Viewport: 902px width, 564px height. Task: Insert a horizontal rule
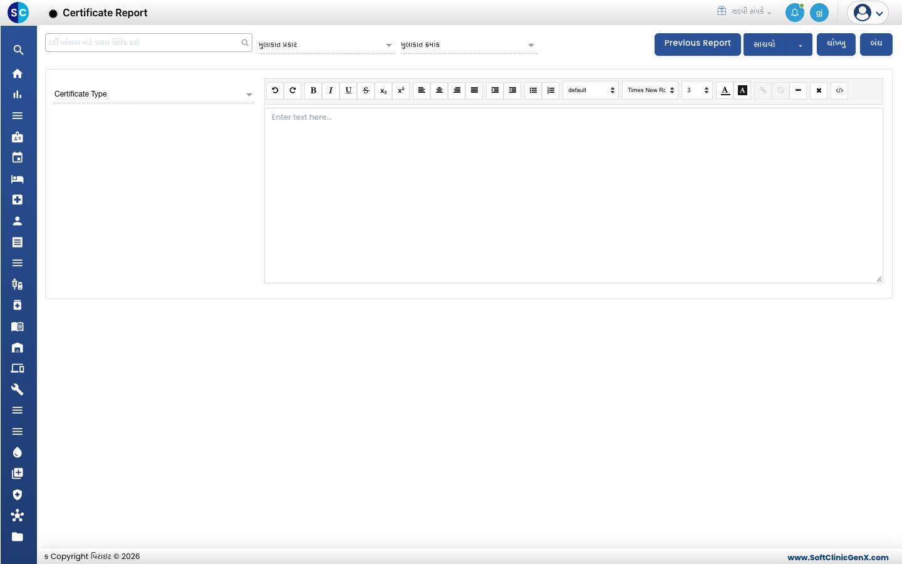tap(798, 90)
